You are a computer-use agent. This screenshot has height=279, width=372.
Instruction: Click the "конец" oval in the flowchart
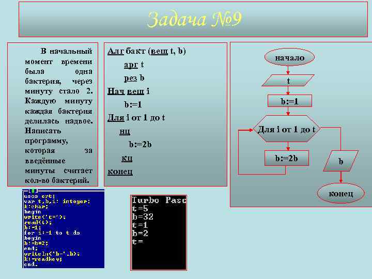[x=340, y=194]
